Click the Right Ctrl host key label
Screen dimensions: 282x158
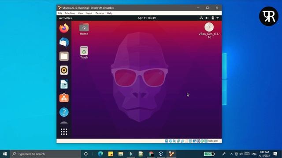[x=213, y=141]
